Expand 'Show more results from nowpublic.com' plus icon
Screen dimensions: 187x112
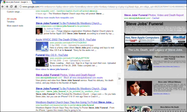point(37,18)
